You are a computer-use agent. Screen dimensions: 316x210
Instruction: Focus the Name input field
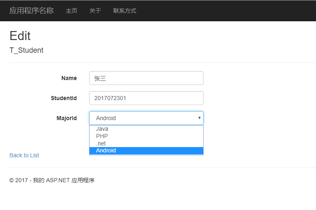pyautogui.click(x=146, y=78)
